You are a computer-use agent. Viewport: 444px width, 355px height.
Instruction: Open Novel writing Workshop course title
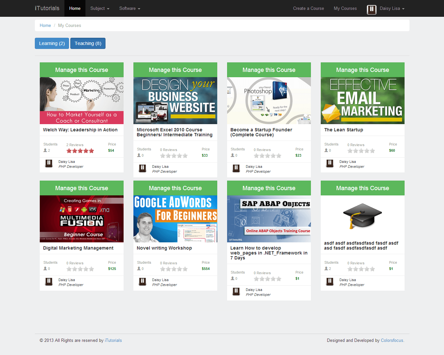164,248
